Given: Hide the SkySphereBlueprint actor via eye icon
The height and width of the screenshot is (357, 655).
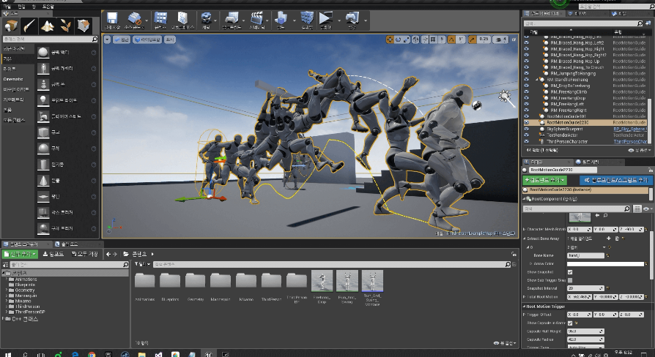Looking at the screenshot, I should pyautogui.click(x=527, y=129).
